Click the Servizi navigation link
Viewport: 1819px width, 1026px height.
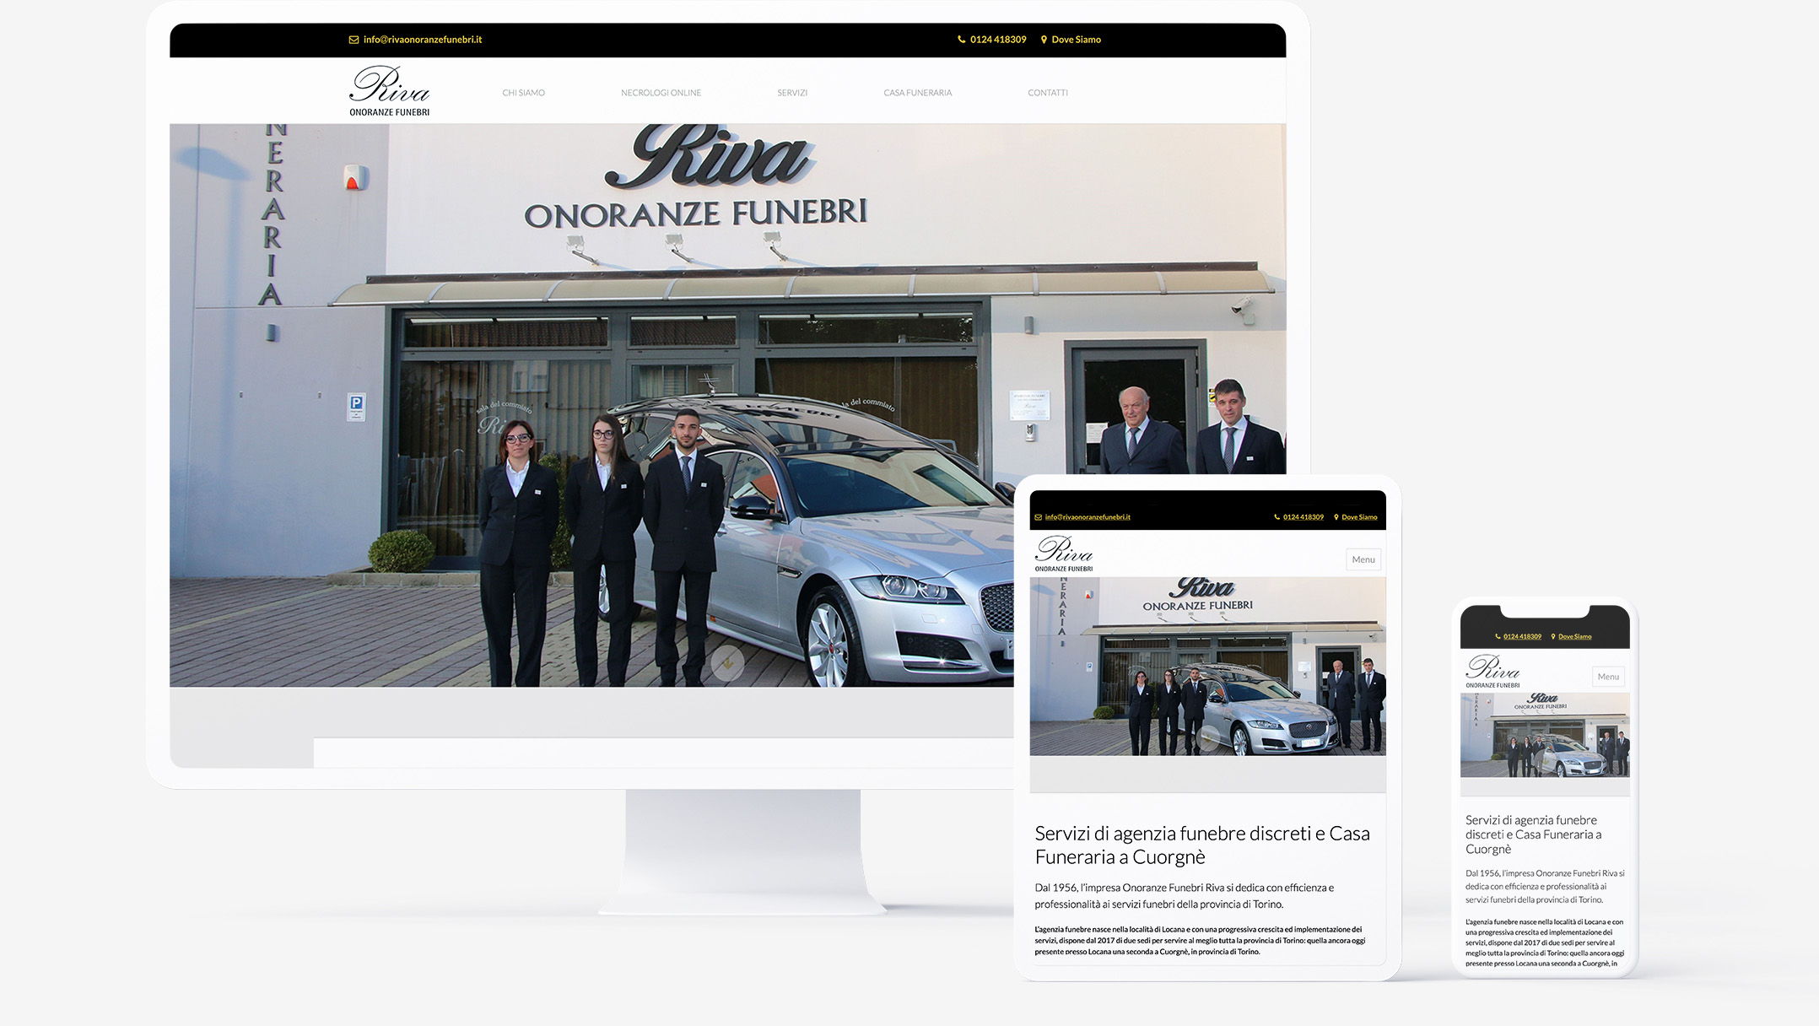(x=792, y=91)
